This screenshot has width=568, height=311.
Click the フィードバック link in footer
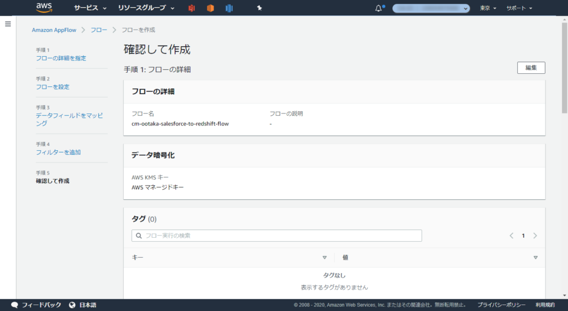click(41, 305)
